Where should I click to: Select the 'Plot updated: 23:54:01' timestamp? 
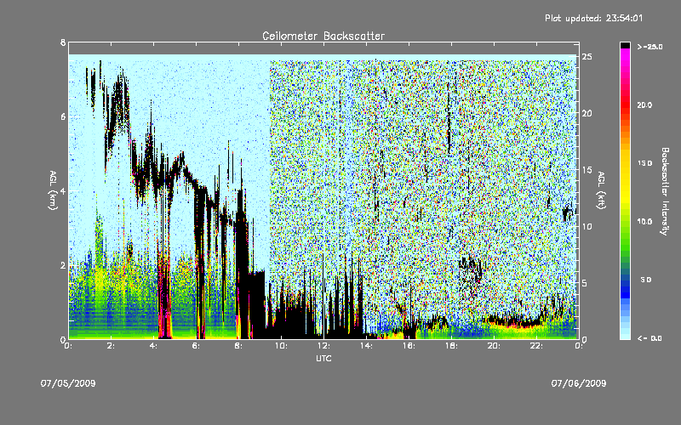tap(593, 18)
